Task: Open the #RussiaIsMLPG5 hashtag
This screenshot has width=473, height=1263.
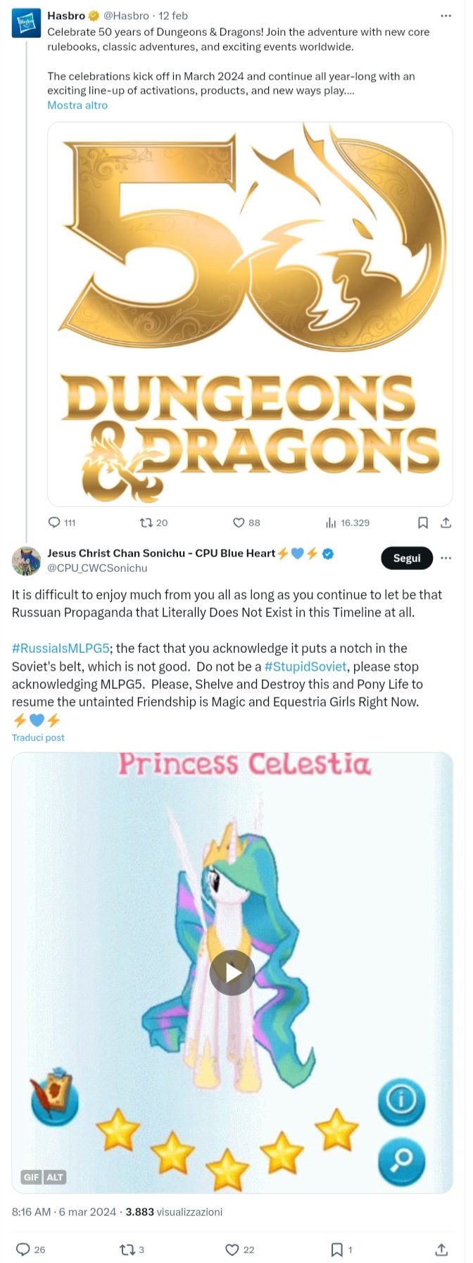Action: tap(61, 648)
